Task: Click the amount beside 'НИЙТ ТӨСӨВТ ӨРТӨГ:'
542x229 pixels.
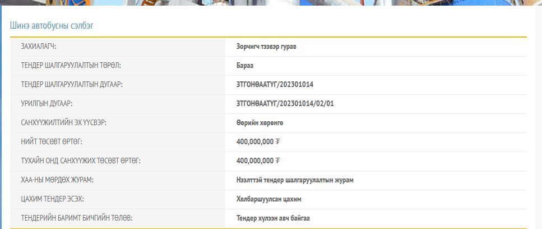Action: click(258, 142)
